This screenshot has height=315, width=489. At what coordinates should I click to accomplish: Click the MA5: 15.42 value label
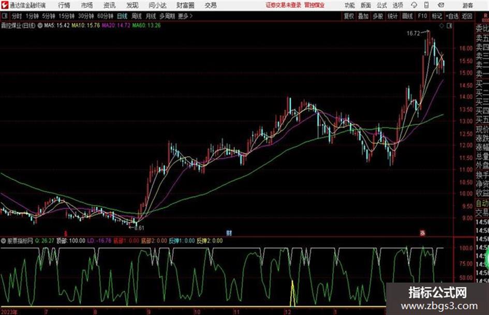[x=57, y=25]
